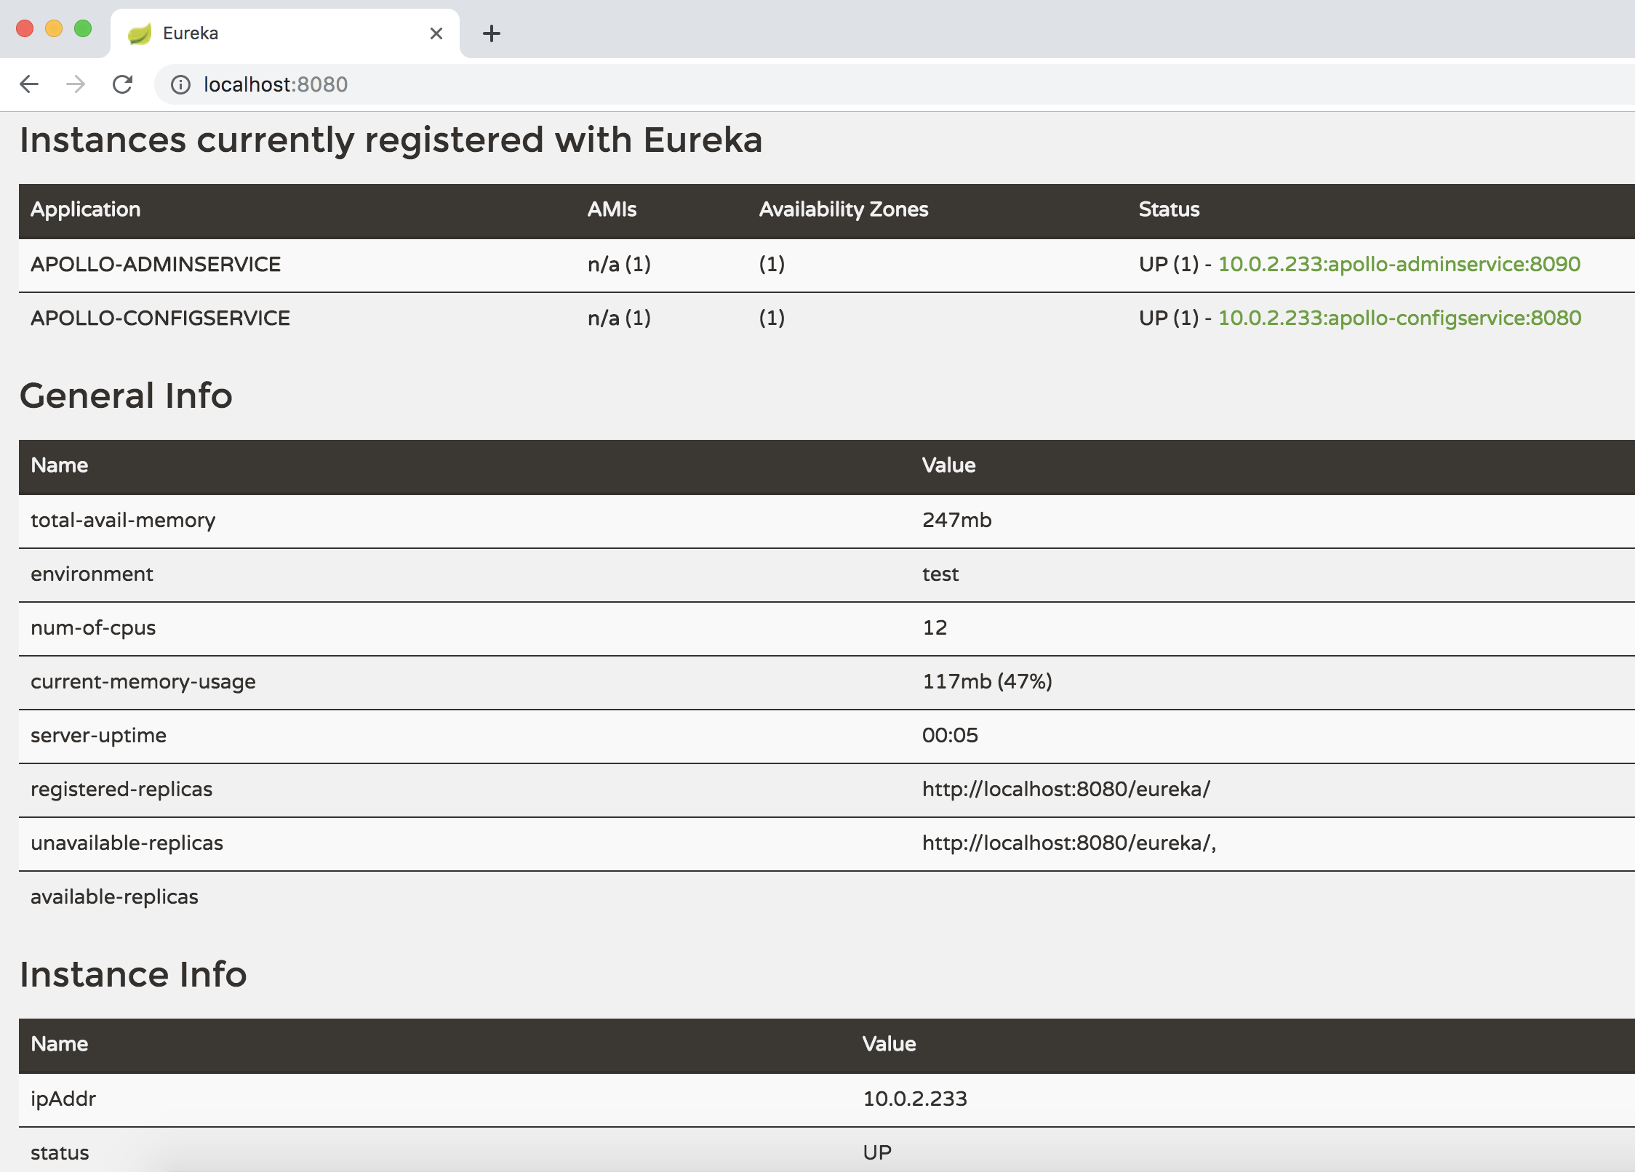View site information icon in address bar
This screenshot has height=1172, width=1635.
click(x=180, y=85)
